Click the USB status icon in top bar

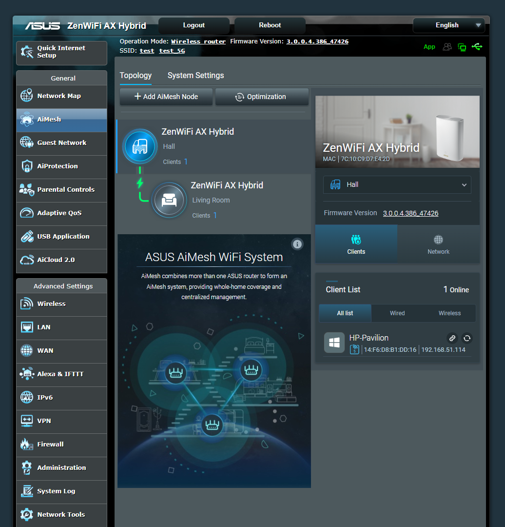(x=477, y=46)
